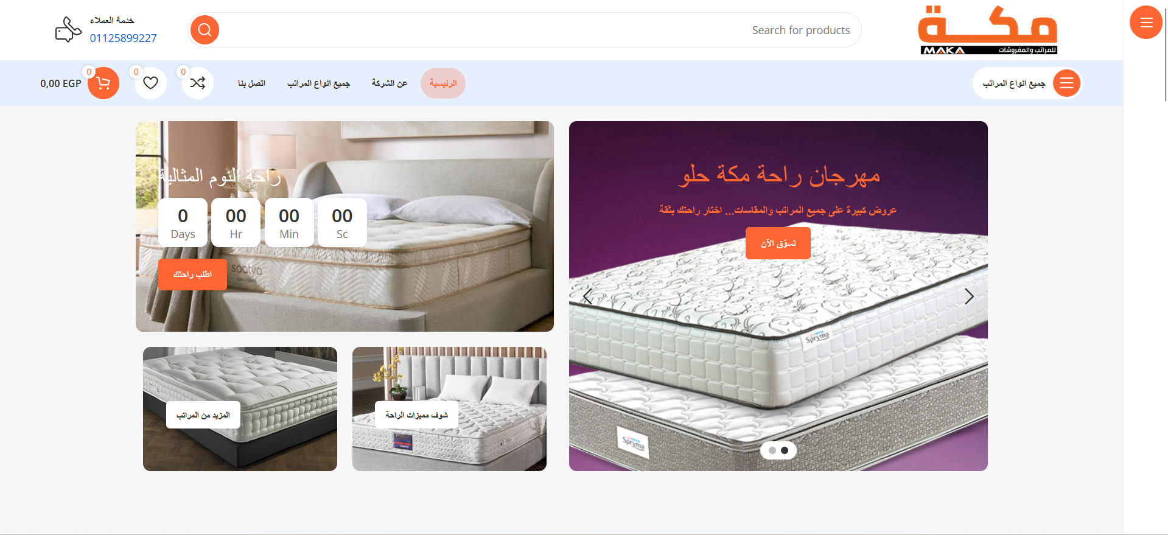Click the تسوّق الآن button

(778, 243)
